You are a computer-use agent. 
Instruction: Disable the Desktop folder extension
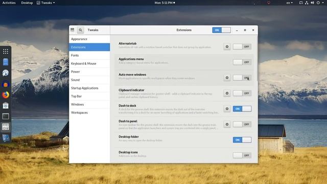click(242, 140)
